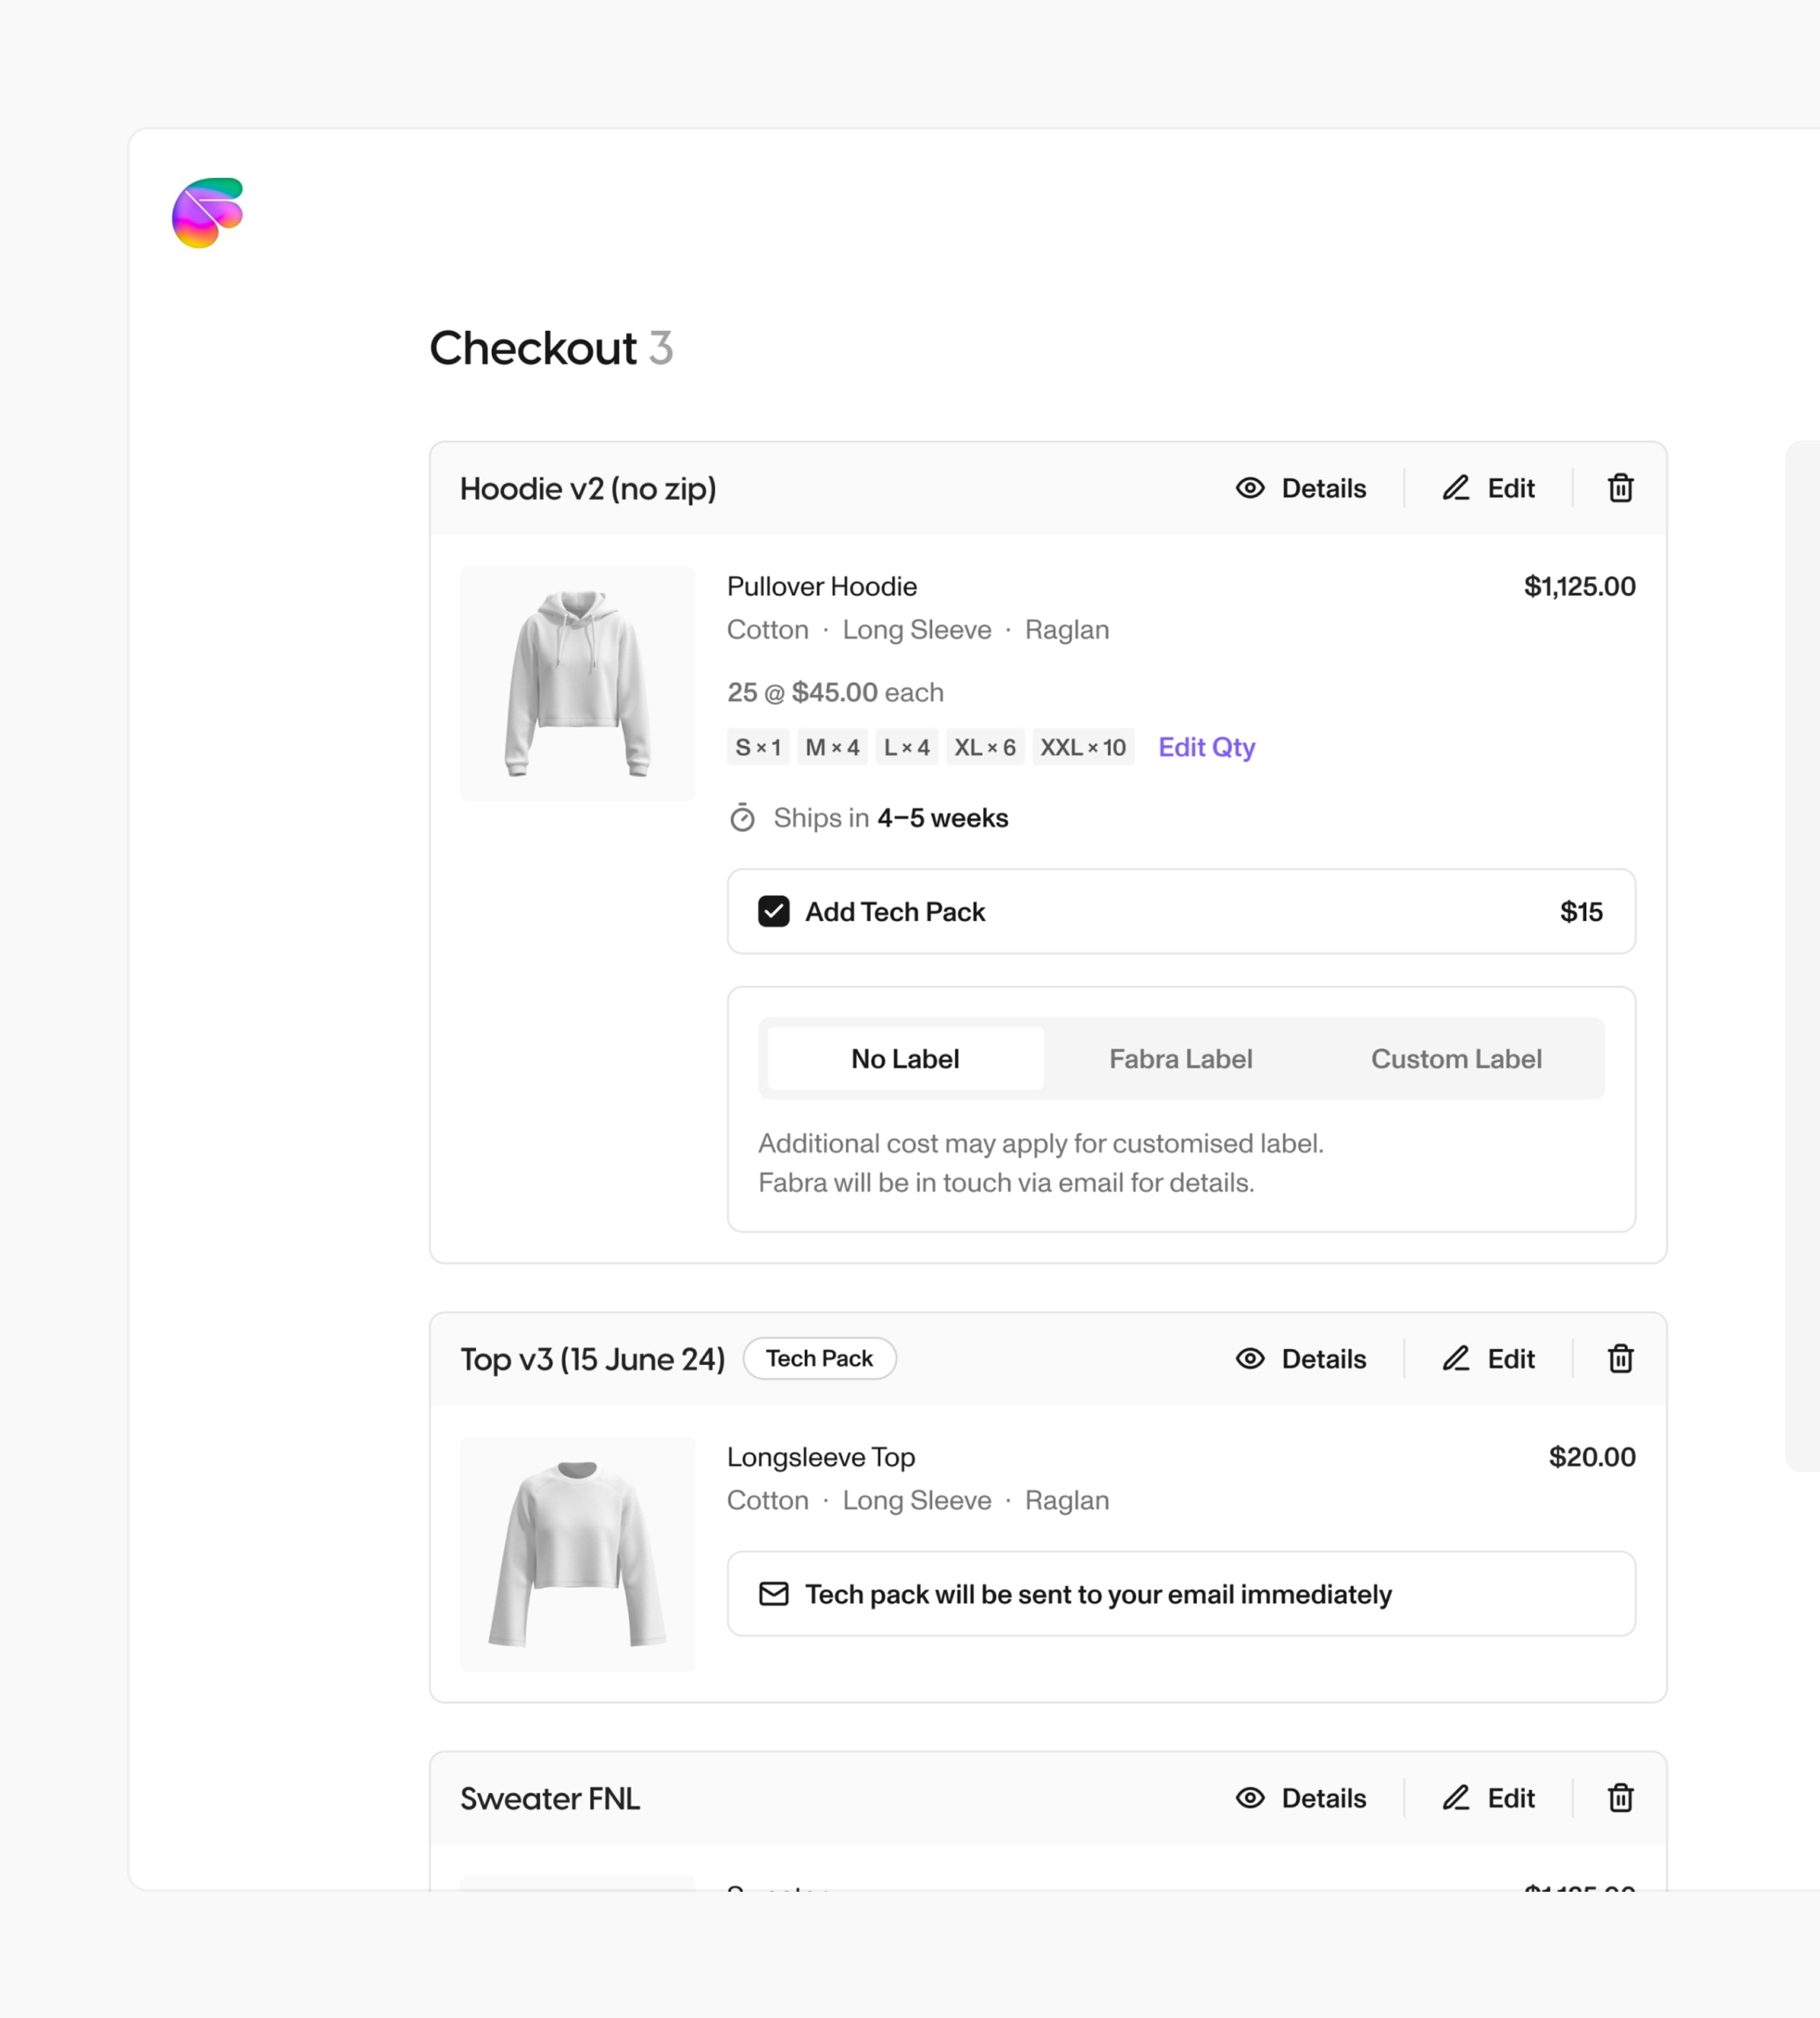Click the Delete icon for Sweater FNL
The image size is (1820, 2018).
pyautogui.click(x=1618, y=1797)
